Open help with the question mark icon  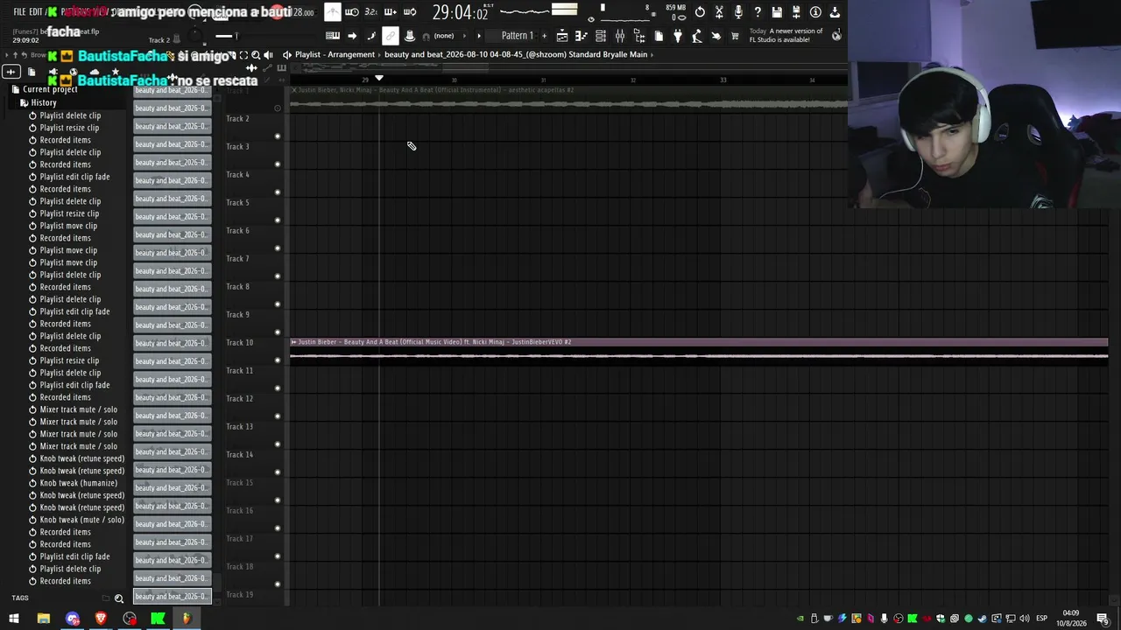pos(758,12)
